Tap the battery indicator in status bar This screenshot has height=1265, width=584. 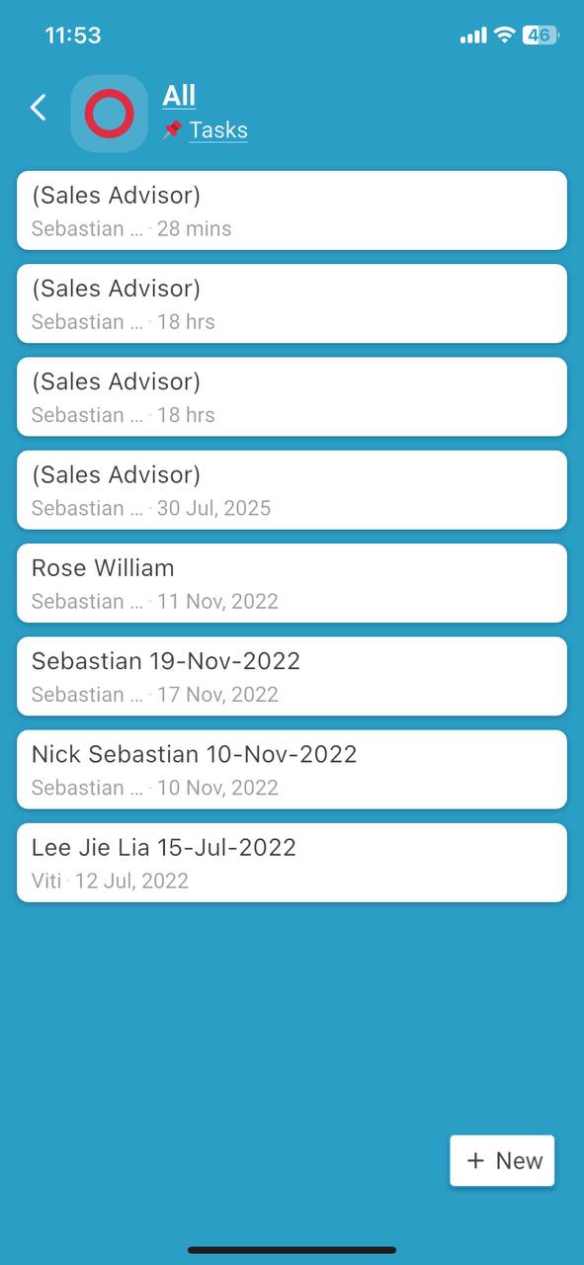coord(541,36)
